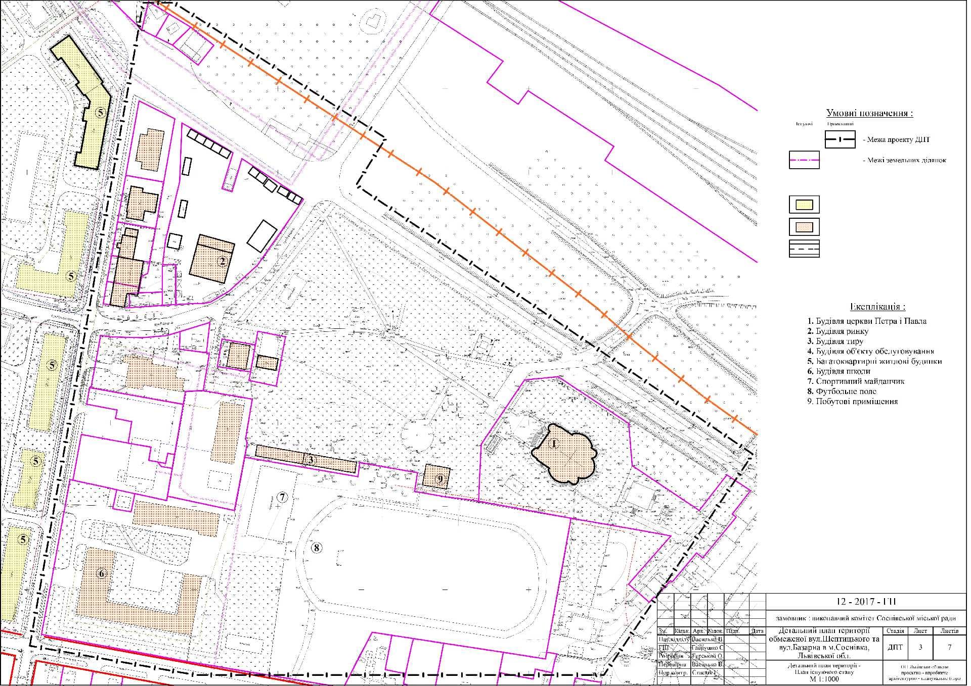Click the '12 - 2017 - ГП' title block cell
This screenshot has height=686, width=971.
point(866,602)
